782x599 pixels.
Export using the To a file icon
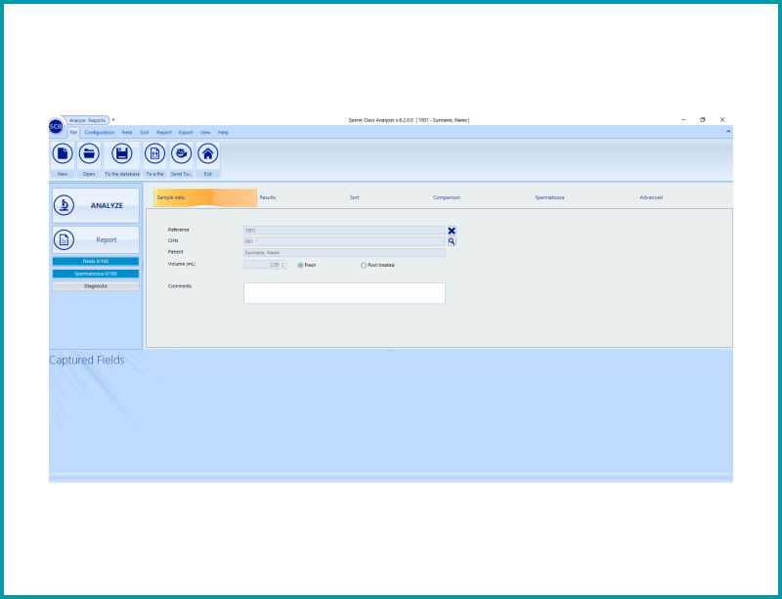154,153
